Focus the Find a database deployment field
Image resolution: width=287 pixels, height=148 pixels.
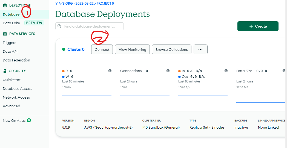[x=90, y=26]
